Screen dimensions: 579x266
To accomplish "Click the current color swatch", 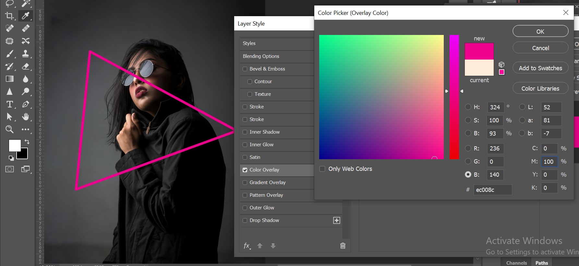I will coord(479,68).
